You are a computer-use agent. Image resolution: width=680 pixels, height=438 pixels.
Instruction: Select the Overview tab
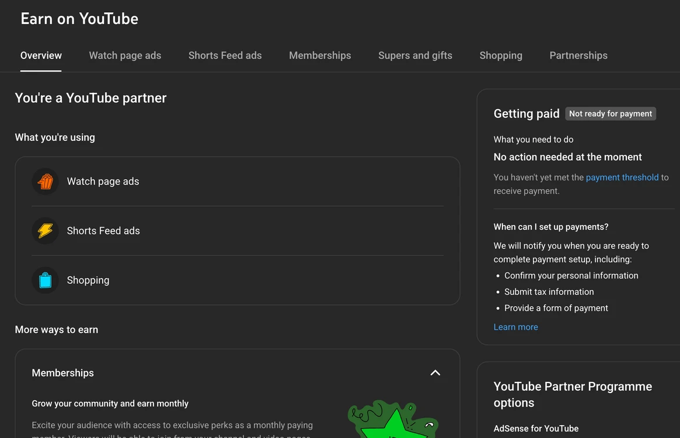pos(41,55)
